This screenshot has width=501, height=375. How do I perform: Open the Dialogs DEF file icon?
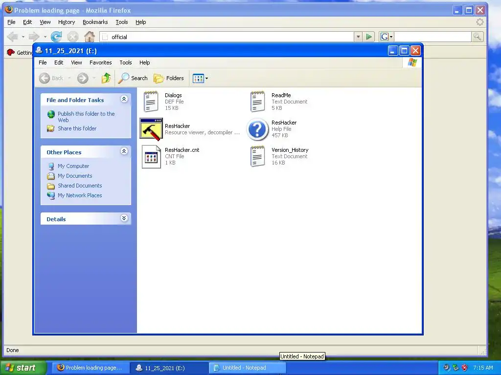(151, 102)
